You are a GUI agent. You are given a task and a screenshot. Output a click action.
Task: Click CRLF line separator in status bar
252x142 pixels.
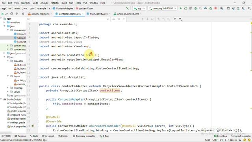(x=215, y=140)
